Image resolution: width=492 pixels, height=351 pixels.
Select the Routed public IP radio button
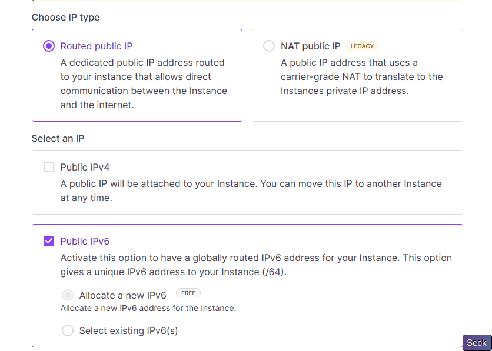[x=49, y=46]
